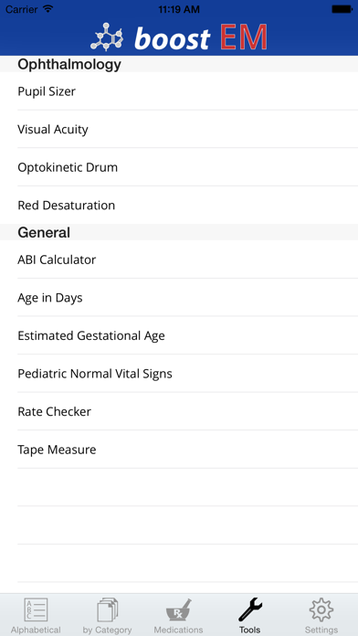
Task: Tap the General section header
Action: tap(179, 232)
